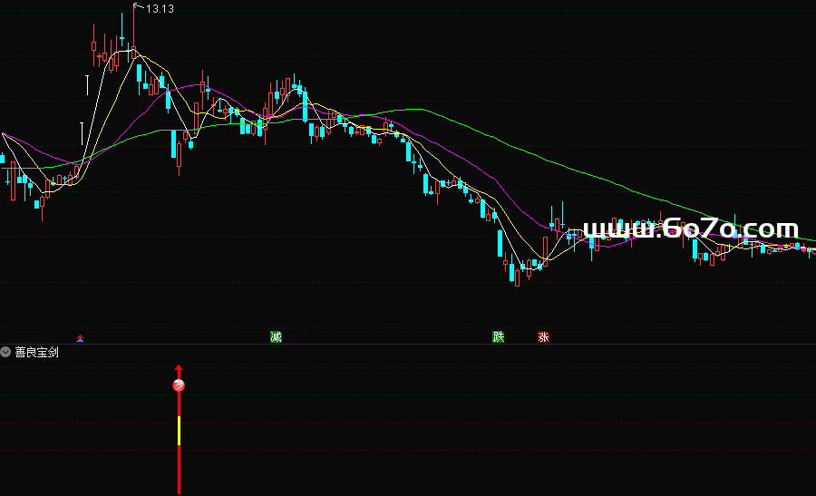The image size is (816, 496).
Task: Click the upper white vertical tick mark
Action: click(x=88, y=86)
